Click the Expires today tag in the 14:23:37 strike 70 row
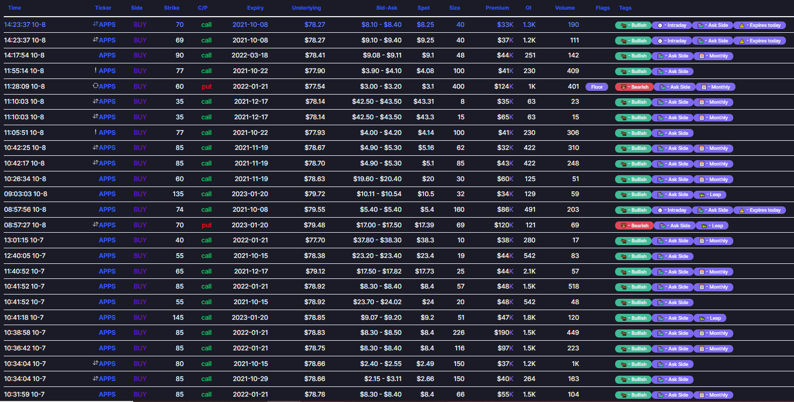This screenshot has height=402, width=794. coord(759,25)
